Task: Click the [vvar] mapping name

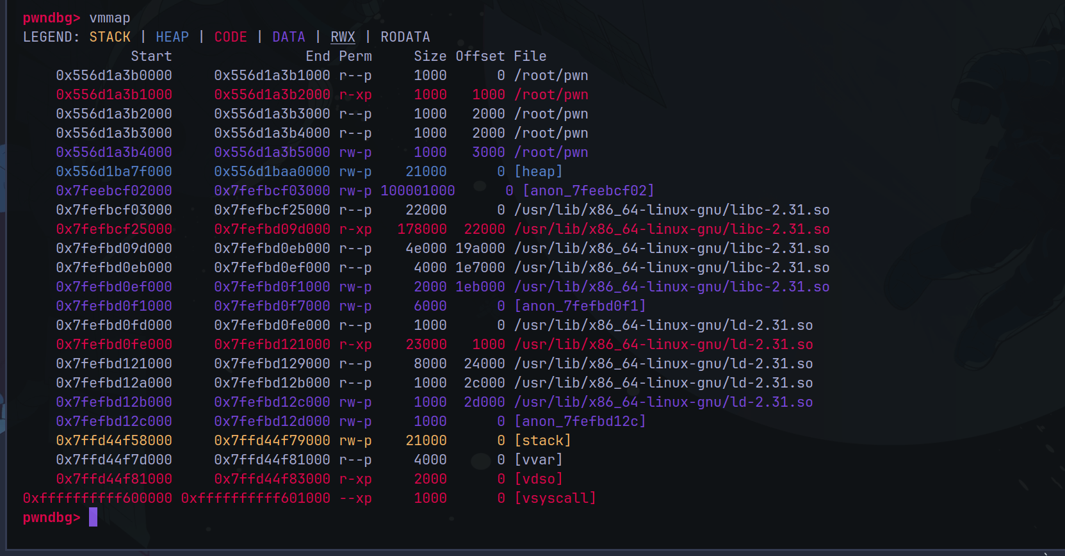Action: click(539, 460)
